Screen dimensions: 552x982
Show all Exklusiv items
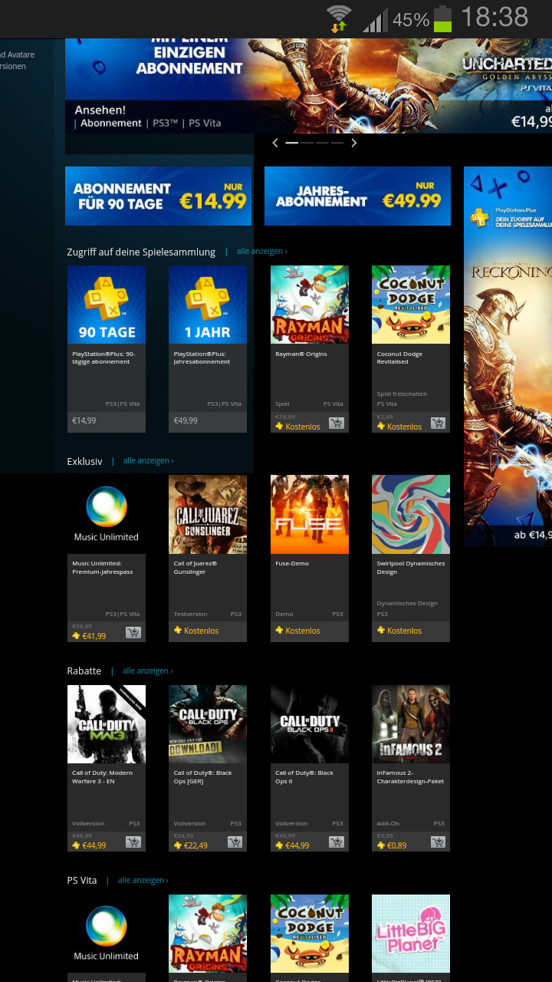pos(148,460)
